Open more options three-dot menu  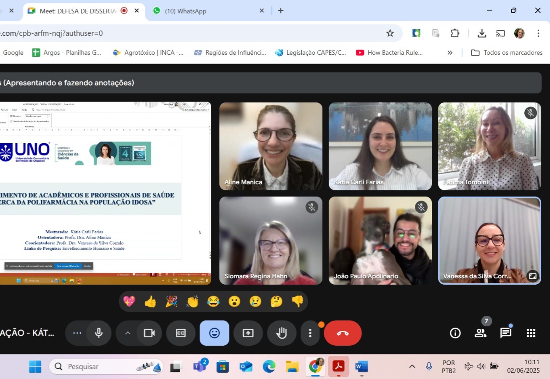[310, 333]
